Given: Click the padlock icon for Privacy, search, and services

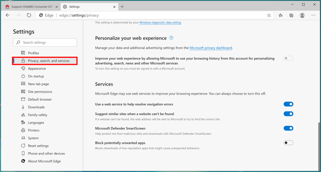Looking at the screenshot, I should (x=23, y=61).
